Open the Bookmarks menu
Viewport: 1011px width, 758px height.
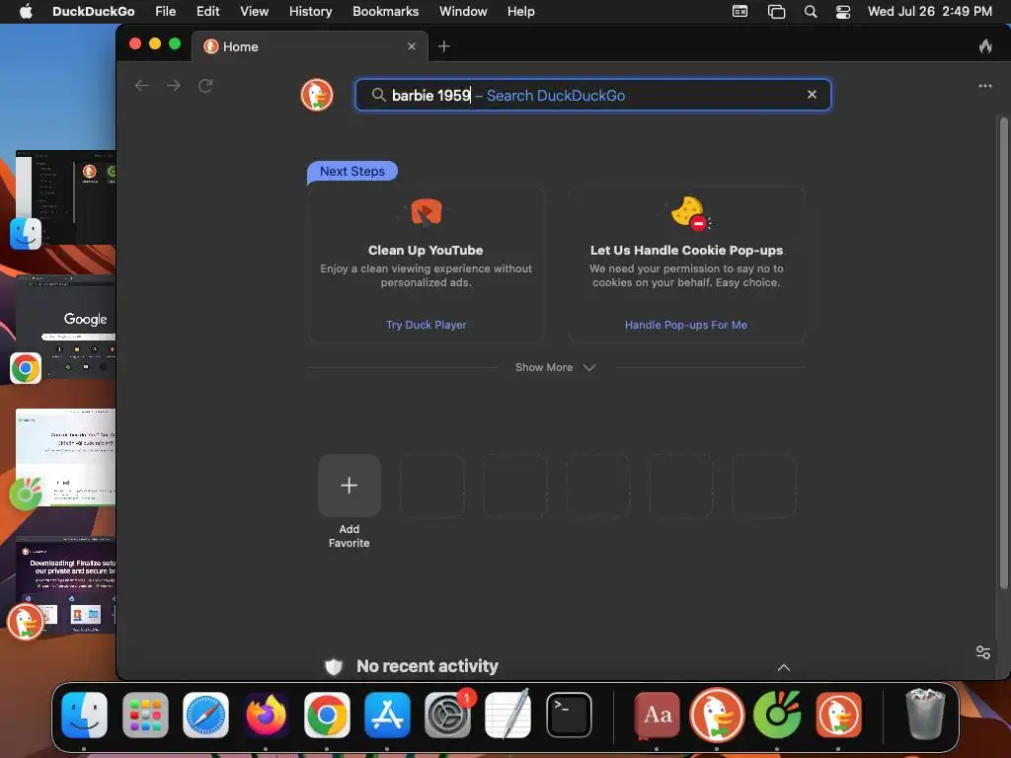click(386, 12)
